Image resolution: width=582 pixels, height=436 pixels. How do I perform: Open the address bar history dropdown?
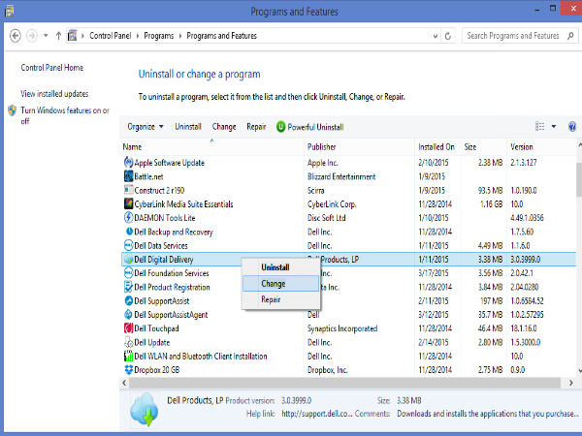pos(435,36)
